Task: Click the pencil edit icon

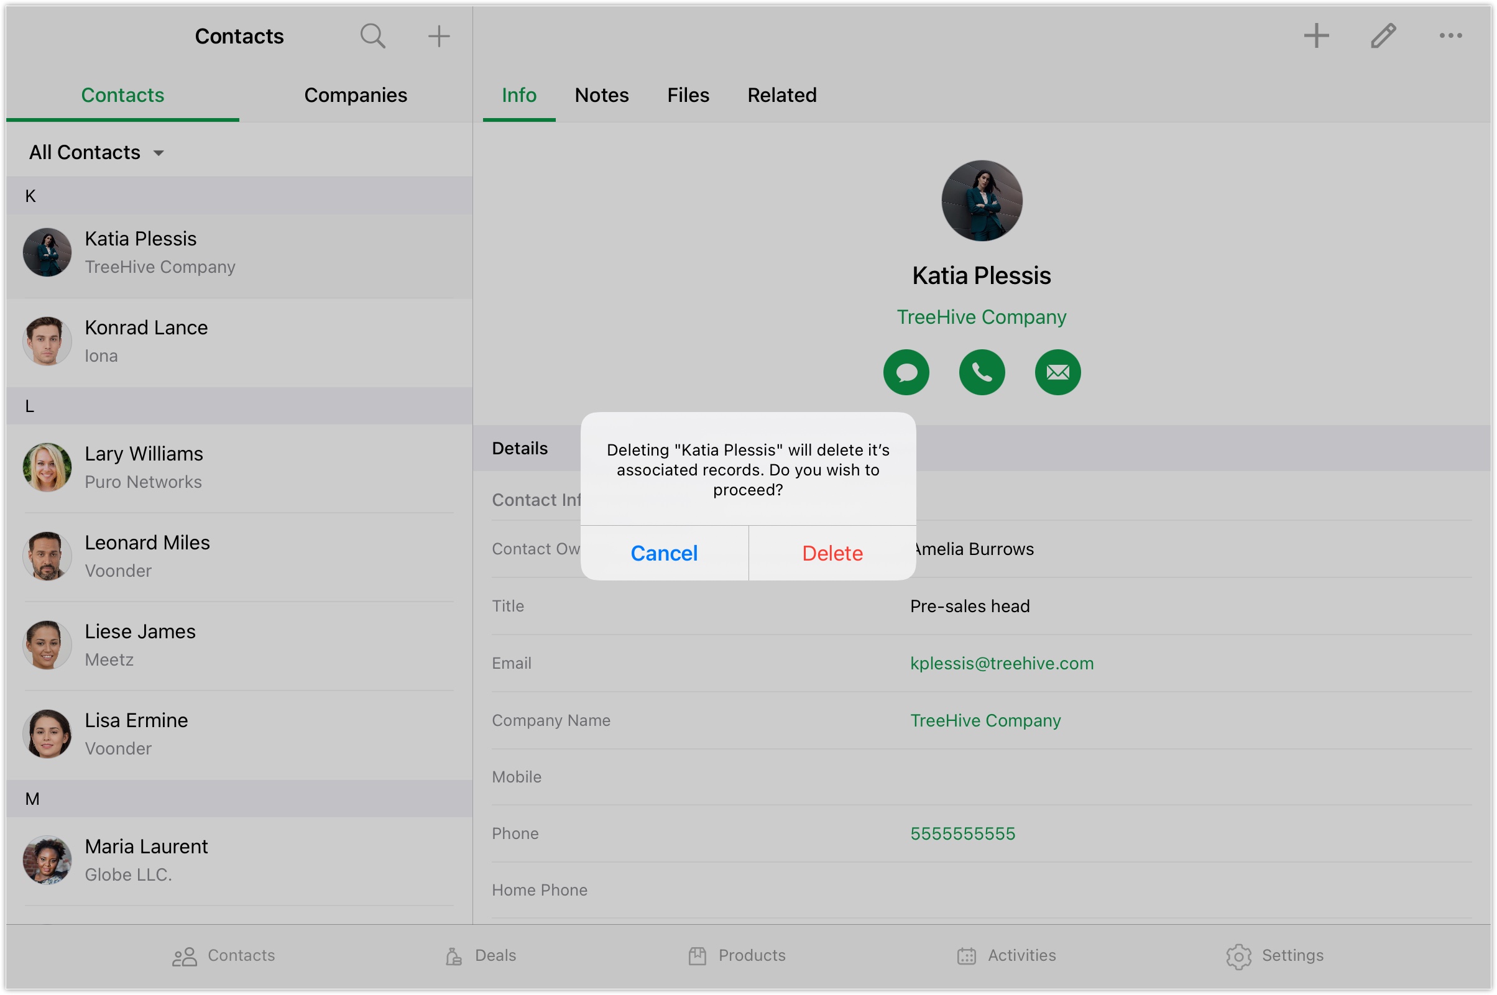Action: click(x=1383, y=36)
